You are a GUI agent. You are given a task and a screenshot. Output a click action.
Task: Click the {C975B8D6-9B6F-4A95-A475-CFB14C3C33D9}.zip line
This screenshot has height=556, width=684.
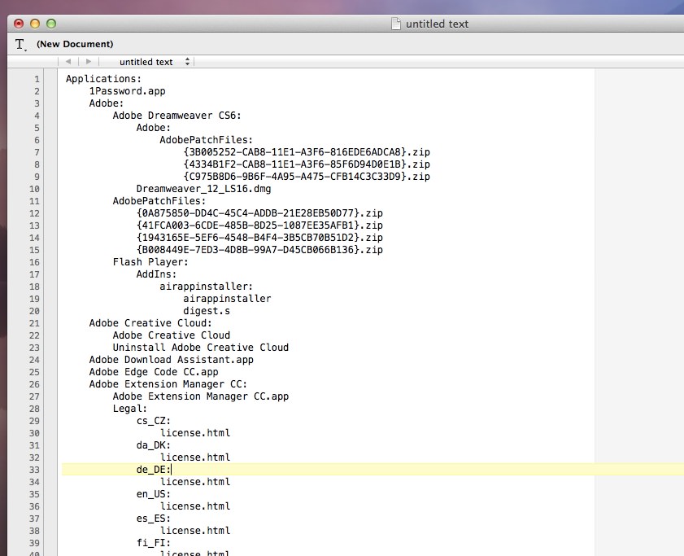[307, 177]
